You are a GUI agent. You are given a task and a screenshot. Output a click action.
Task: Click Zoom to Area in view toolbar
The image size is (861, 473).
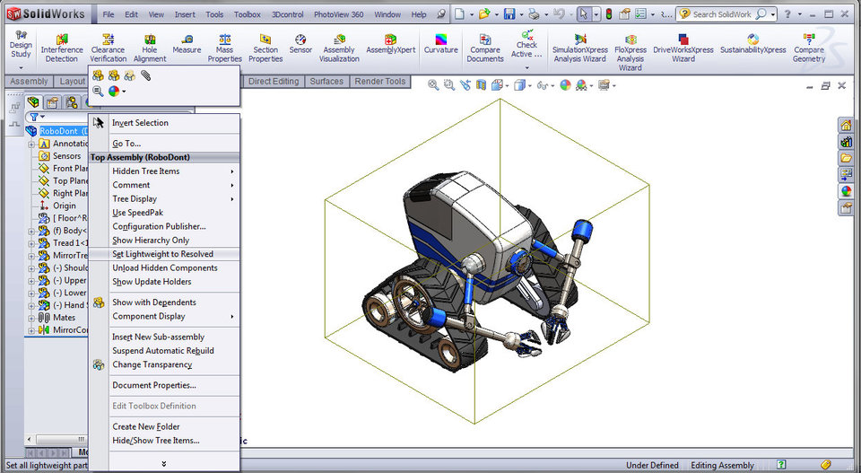449,85
